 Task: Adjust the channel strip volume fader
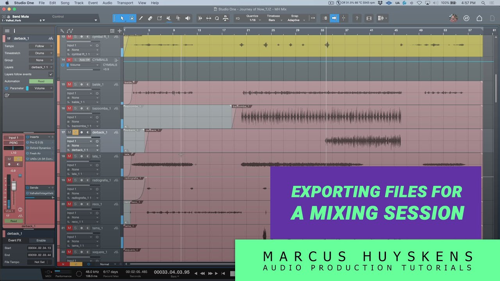pyautogui.click(x=14, y=186)
